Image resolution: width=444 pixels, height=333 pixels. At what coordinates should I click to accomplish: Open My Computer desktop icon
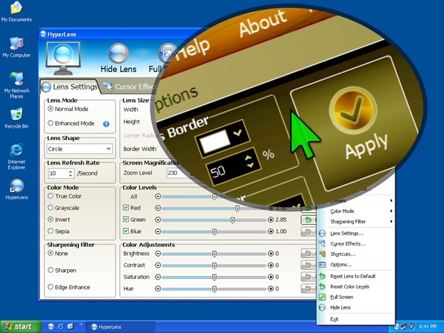17,47
